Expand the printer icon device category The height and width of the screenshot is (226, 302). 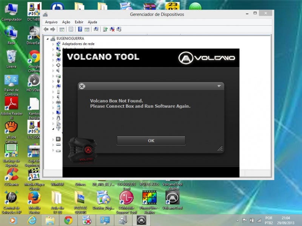point(53,102)
